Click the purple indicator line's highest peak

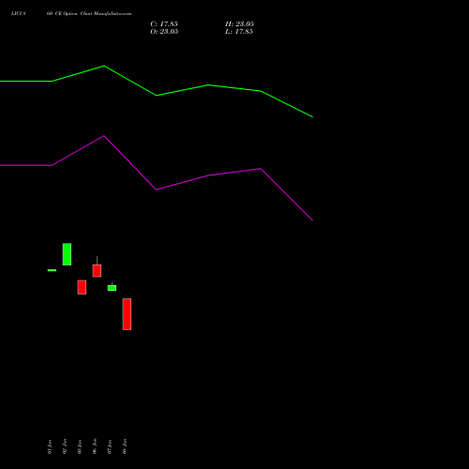[x=104, y=136]
